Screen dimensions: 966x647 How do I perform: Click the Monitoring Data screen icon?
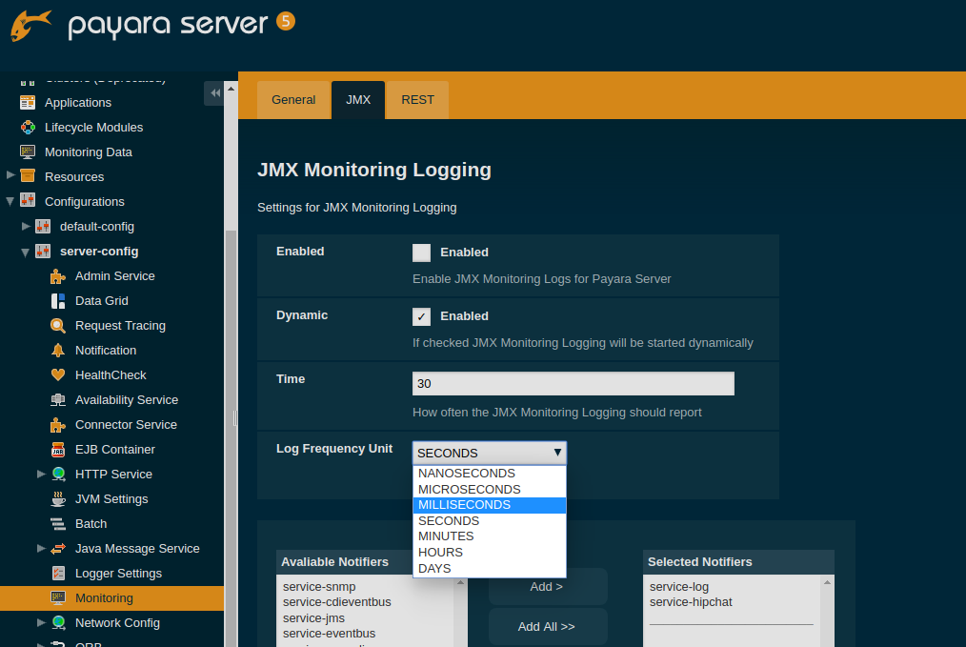[x=28, y=152]
